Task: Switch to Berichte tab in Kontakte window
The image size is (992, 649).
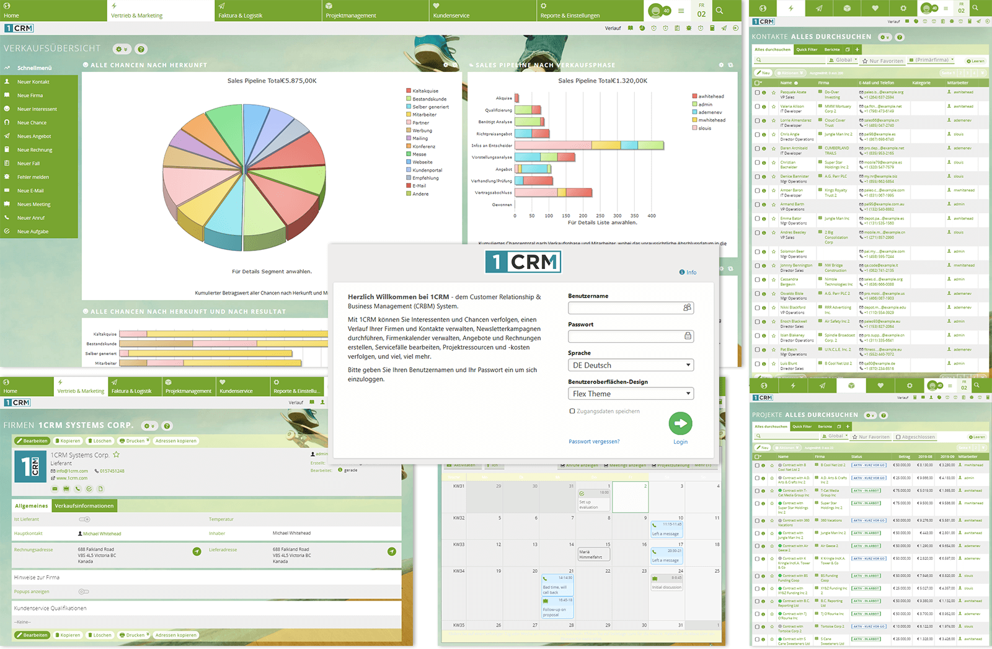Action: click(x=832, y=50)
